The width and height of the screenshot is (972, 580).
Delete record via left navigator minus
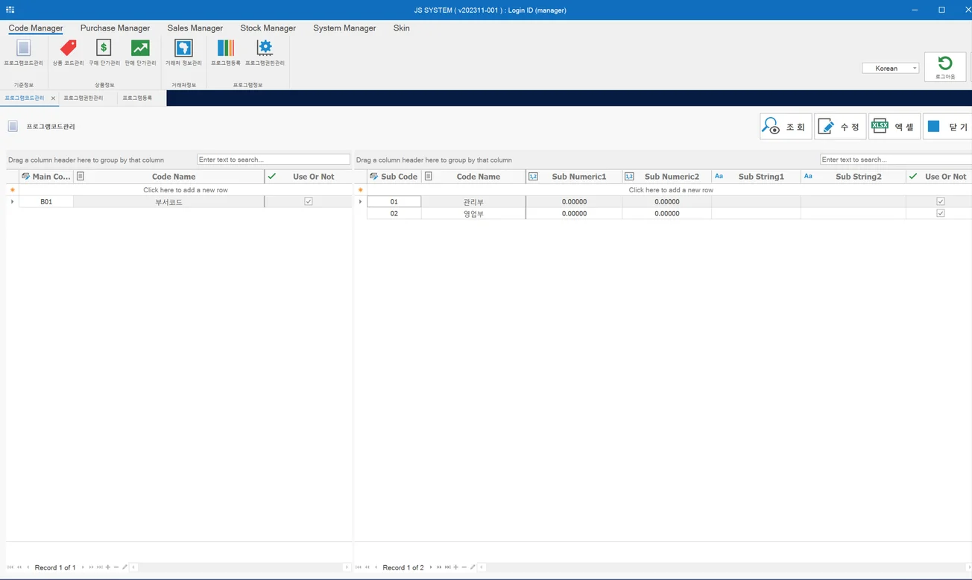116,567
